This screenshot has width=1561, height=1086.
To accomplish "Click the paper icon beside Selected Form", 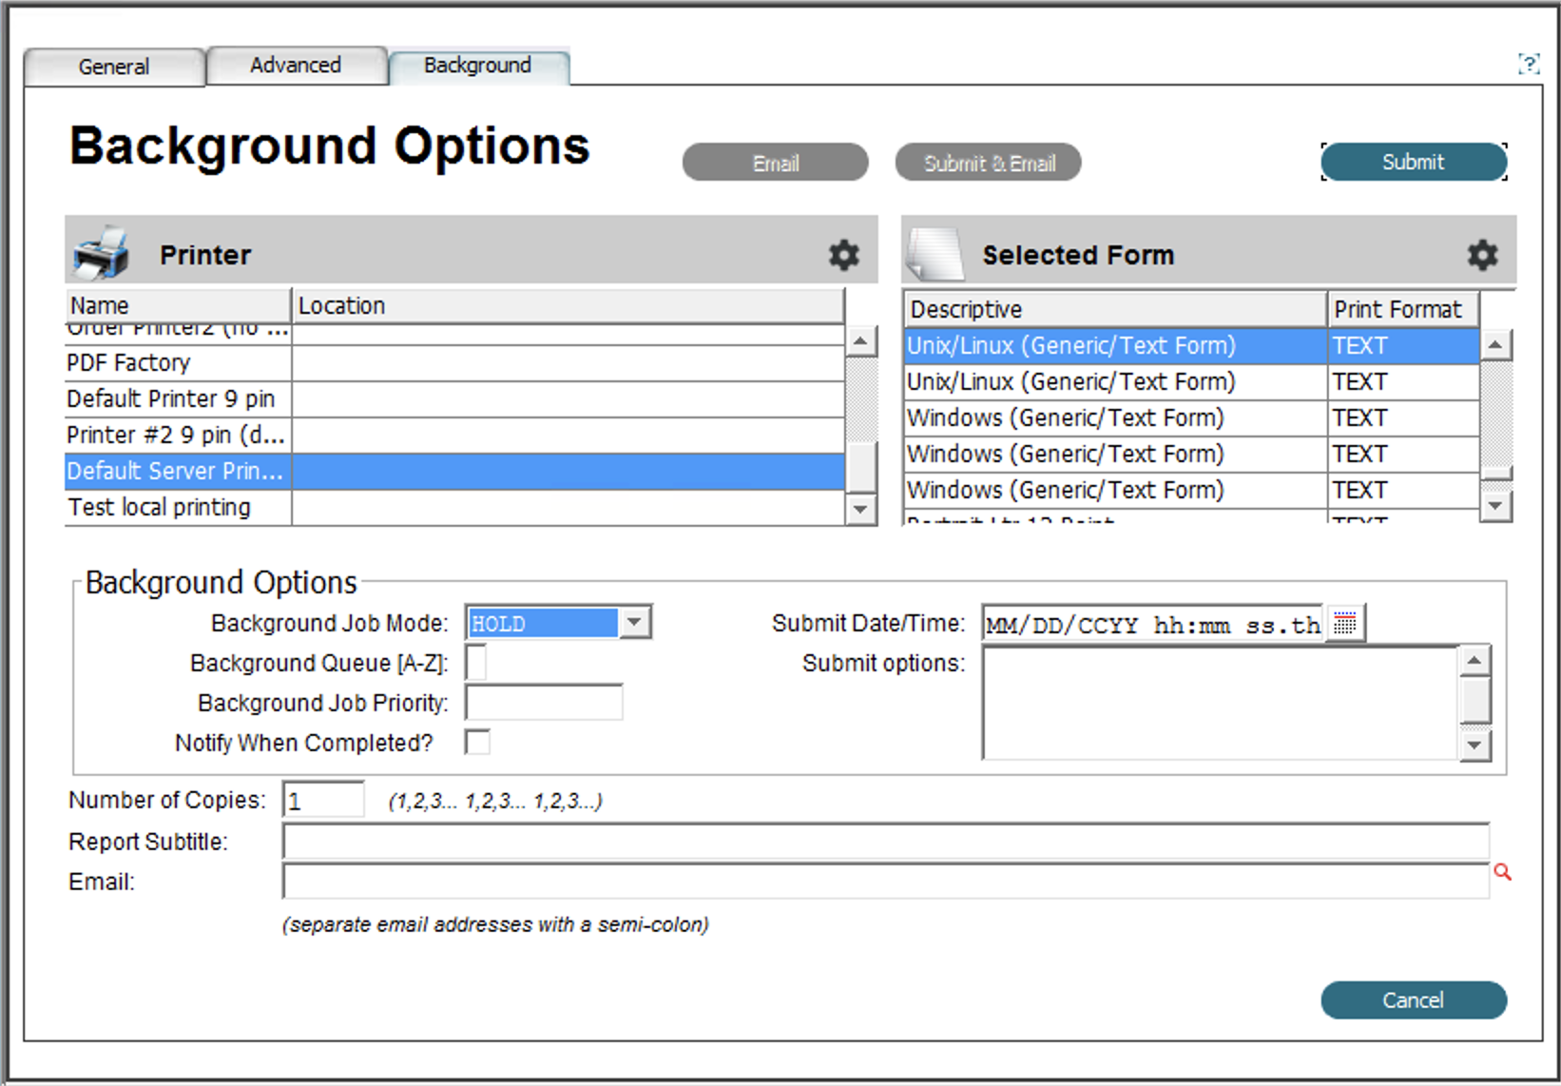I will pyautogui.click(x=935, y=254).
